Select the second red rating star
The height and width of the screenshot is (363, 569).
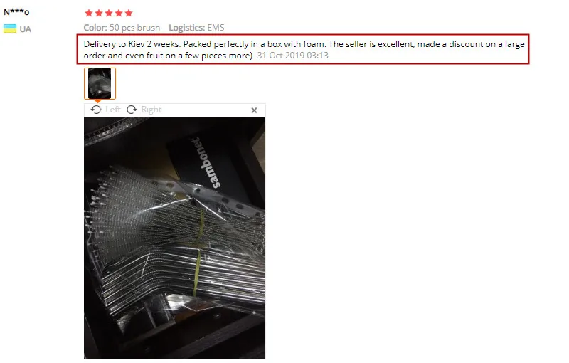tap(99, 13)
